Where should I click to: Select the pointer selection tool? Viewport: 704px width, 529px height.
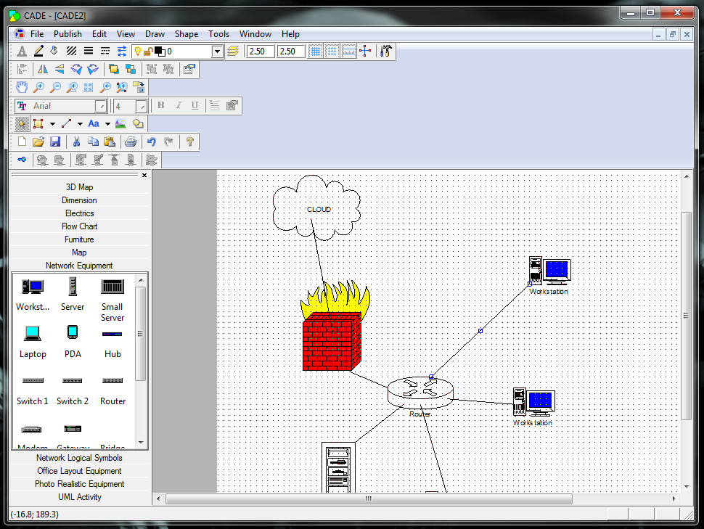tap(22, 123)
